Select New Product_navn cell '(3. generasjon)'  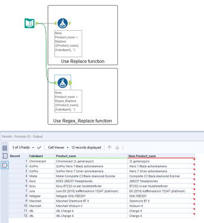[161, 161]
